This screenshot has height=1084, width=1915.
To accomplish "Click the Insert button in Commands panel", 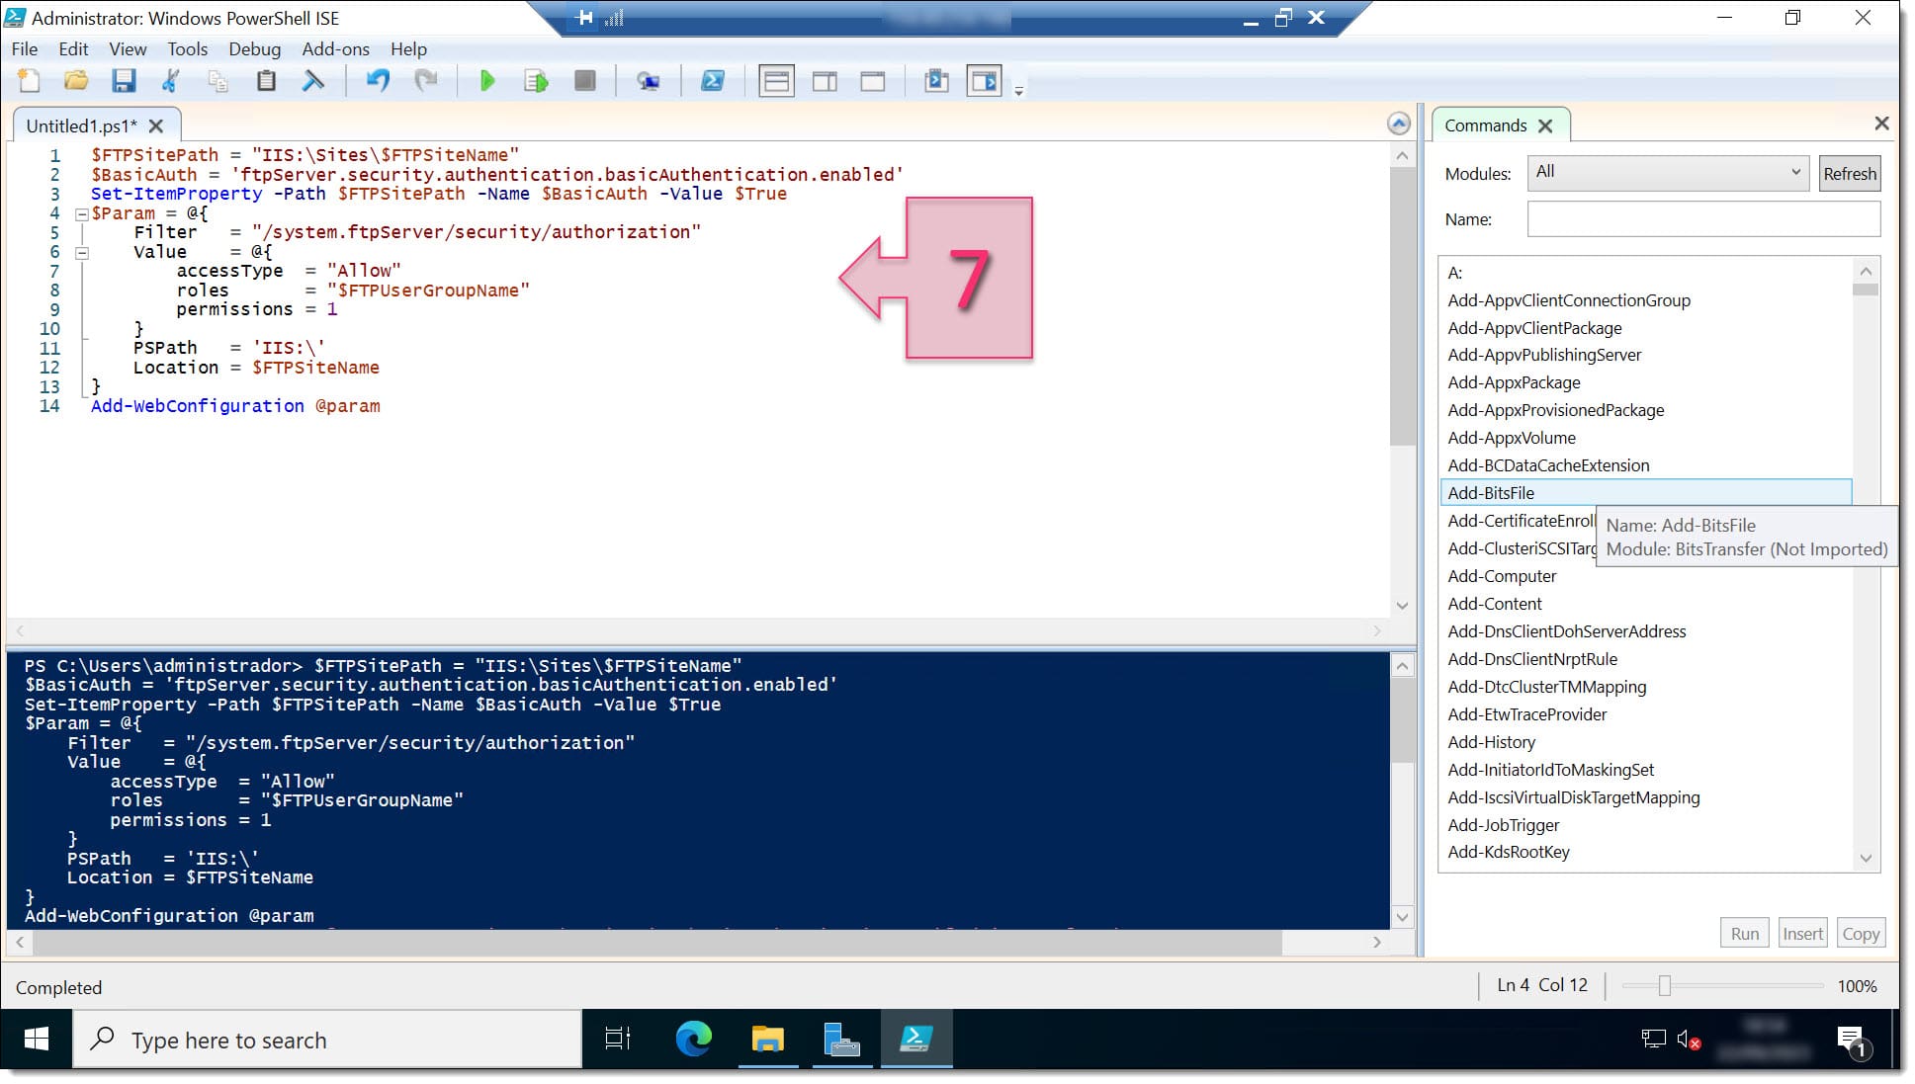I will tap(1802, 932).
